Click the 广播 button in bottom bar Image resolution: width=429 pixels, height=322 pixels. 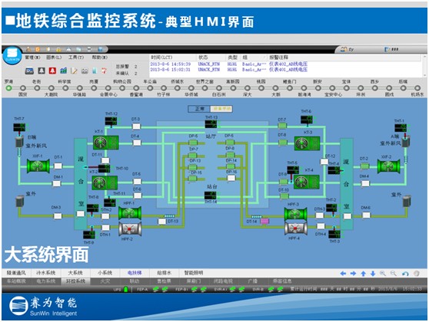252,281
